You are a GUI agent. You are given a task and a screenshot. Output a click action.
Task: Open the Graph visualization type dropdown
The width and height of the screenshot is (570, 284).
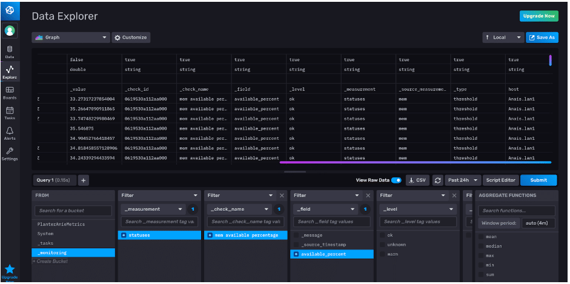point(71,38)
